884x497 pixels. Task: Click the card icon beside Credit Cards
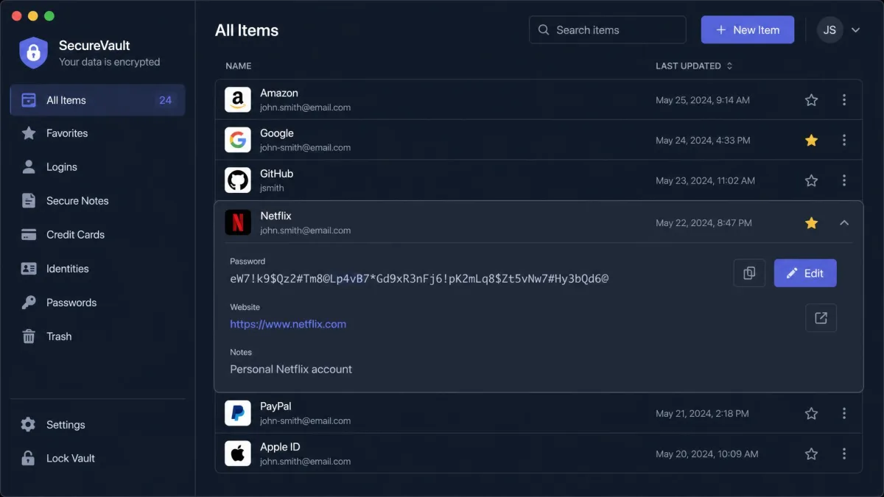coord(29,235)
